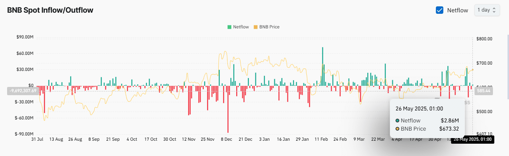
Task: Click the tooltip date 26 May 2025, 01:00
Action: point(419,109)
